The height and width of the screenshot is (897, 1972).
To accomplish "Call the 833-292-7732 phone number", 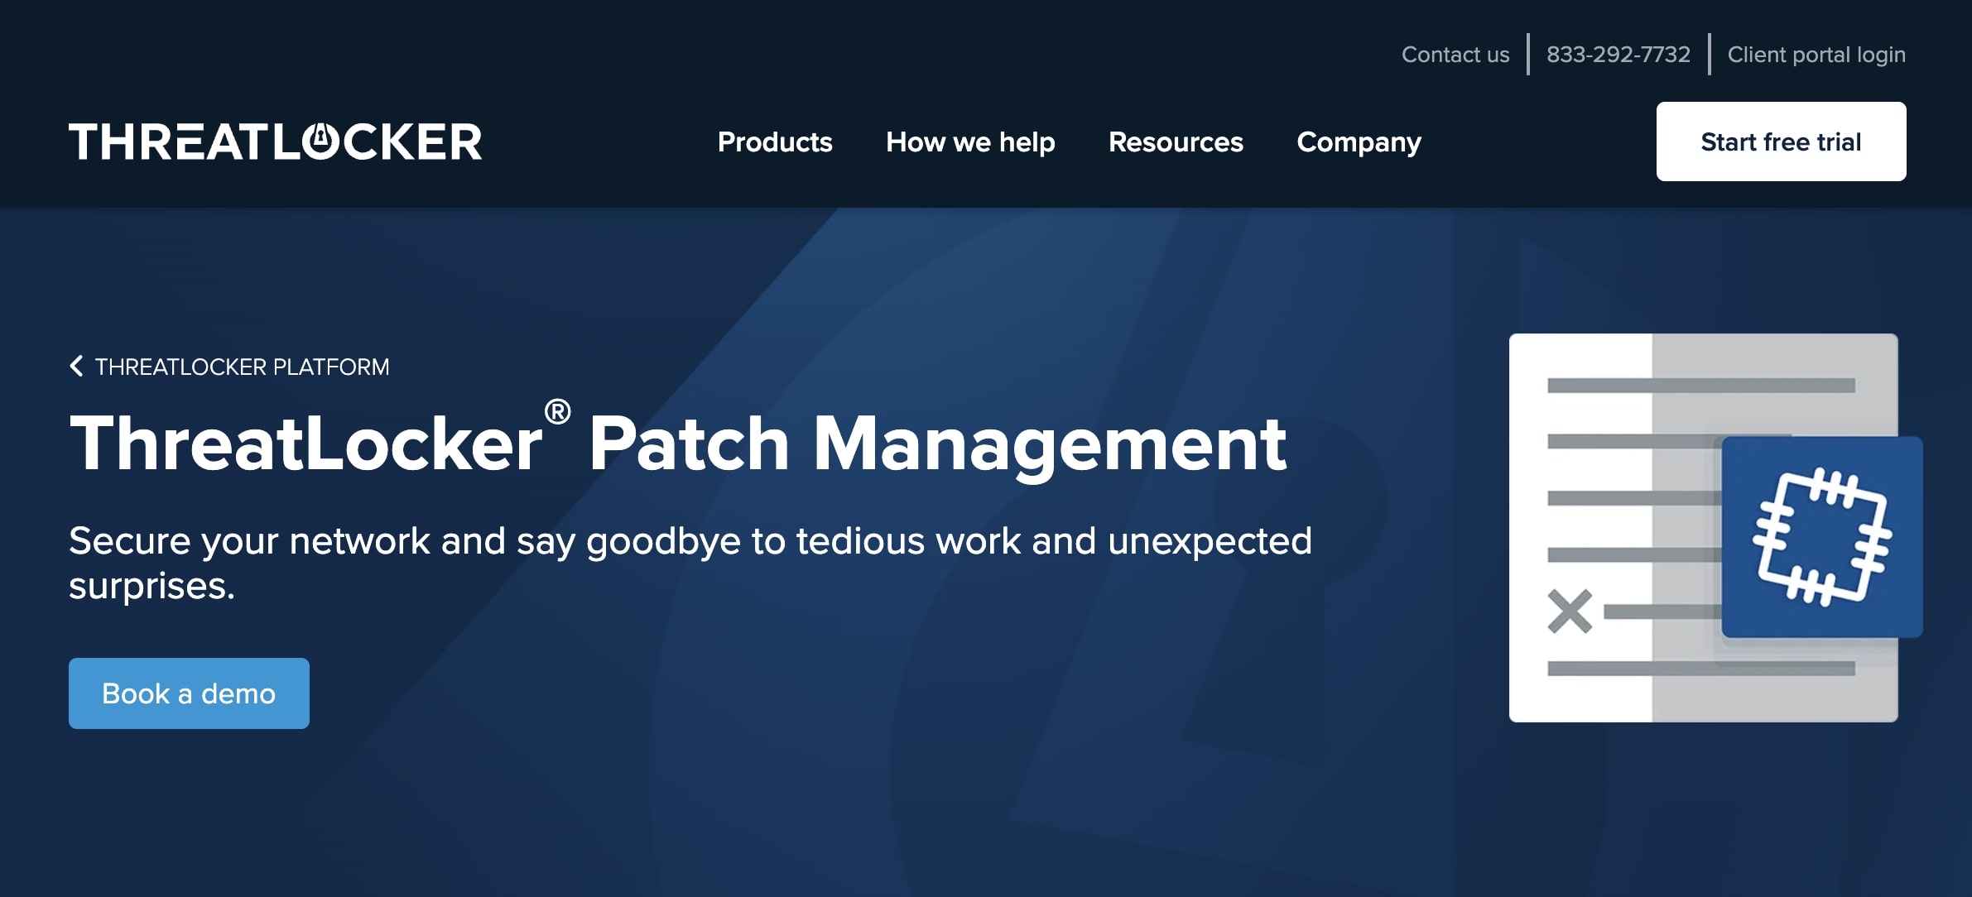I will (1618, 54).
